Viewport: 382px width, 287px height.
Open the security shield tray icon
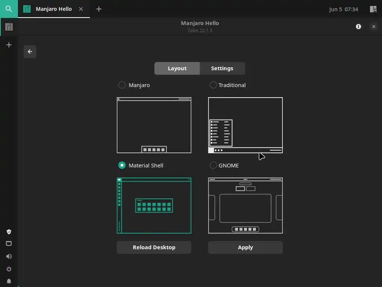click(9, 232)
